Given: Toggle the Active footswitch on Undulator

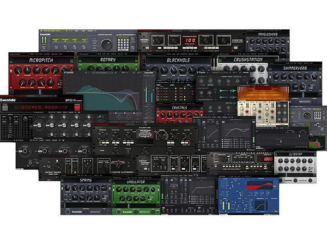Looking at the screenshot, I should pyautogui.click(x=118, y=212).
